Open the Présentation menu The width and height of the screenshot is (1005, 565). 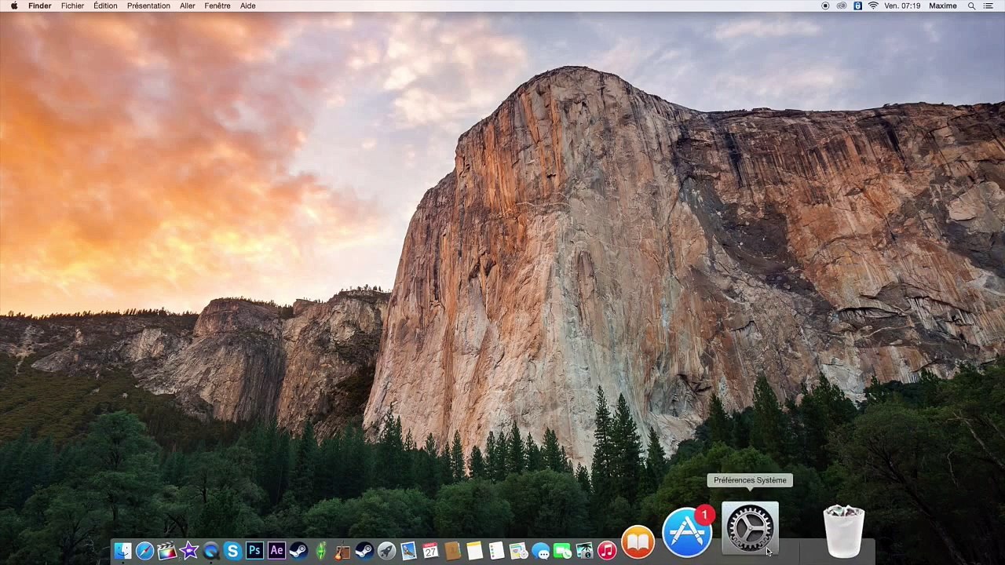pos(148,5)
